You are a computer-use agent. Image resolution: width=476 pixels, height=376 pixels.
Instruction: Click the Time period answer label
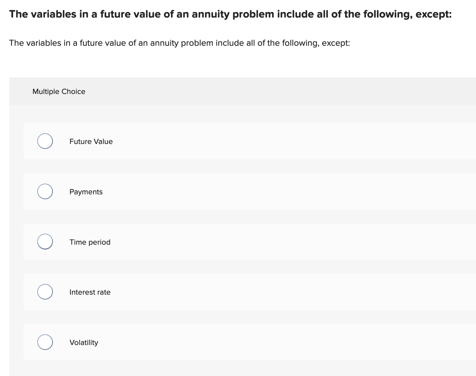[x=90, y=242]
